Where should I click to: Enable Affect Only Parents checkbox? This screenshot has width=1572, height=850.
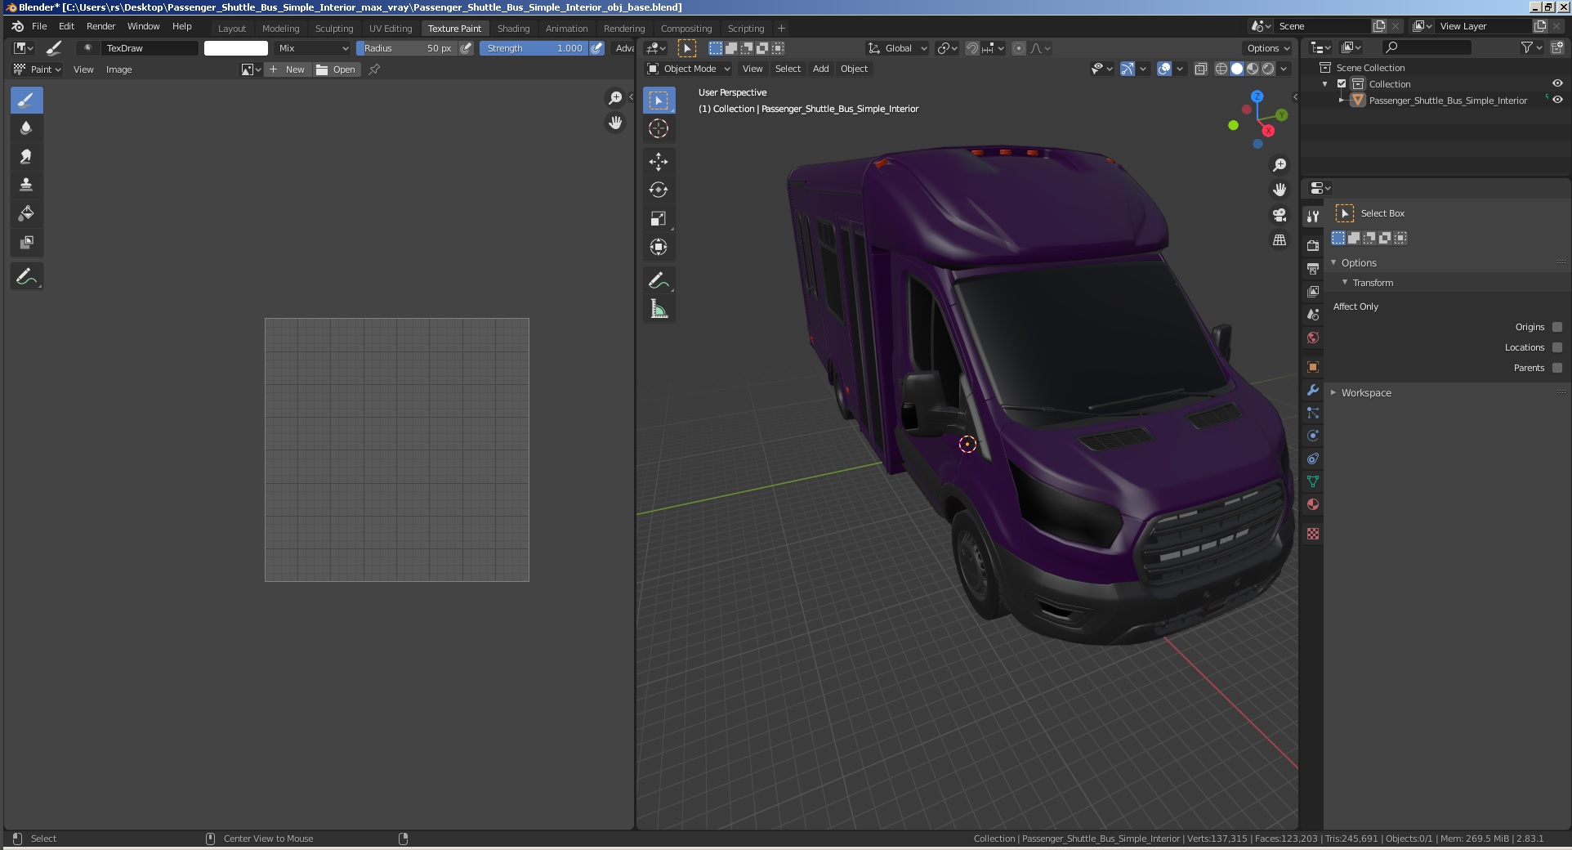[1557, 368]
